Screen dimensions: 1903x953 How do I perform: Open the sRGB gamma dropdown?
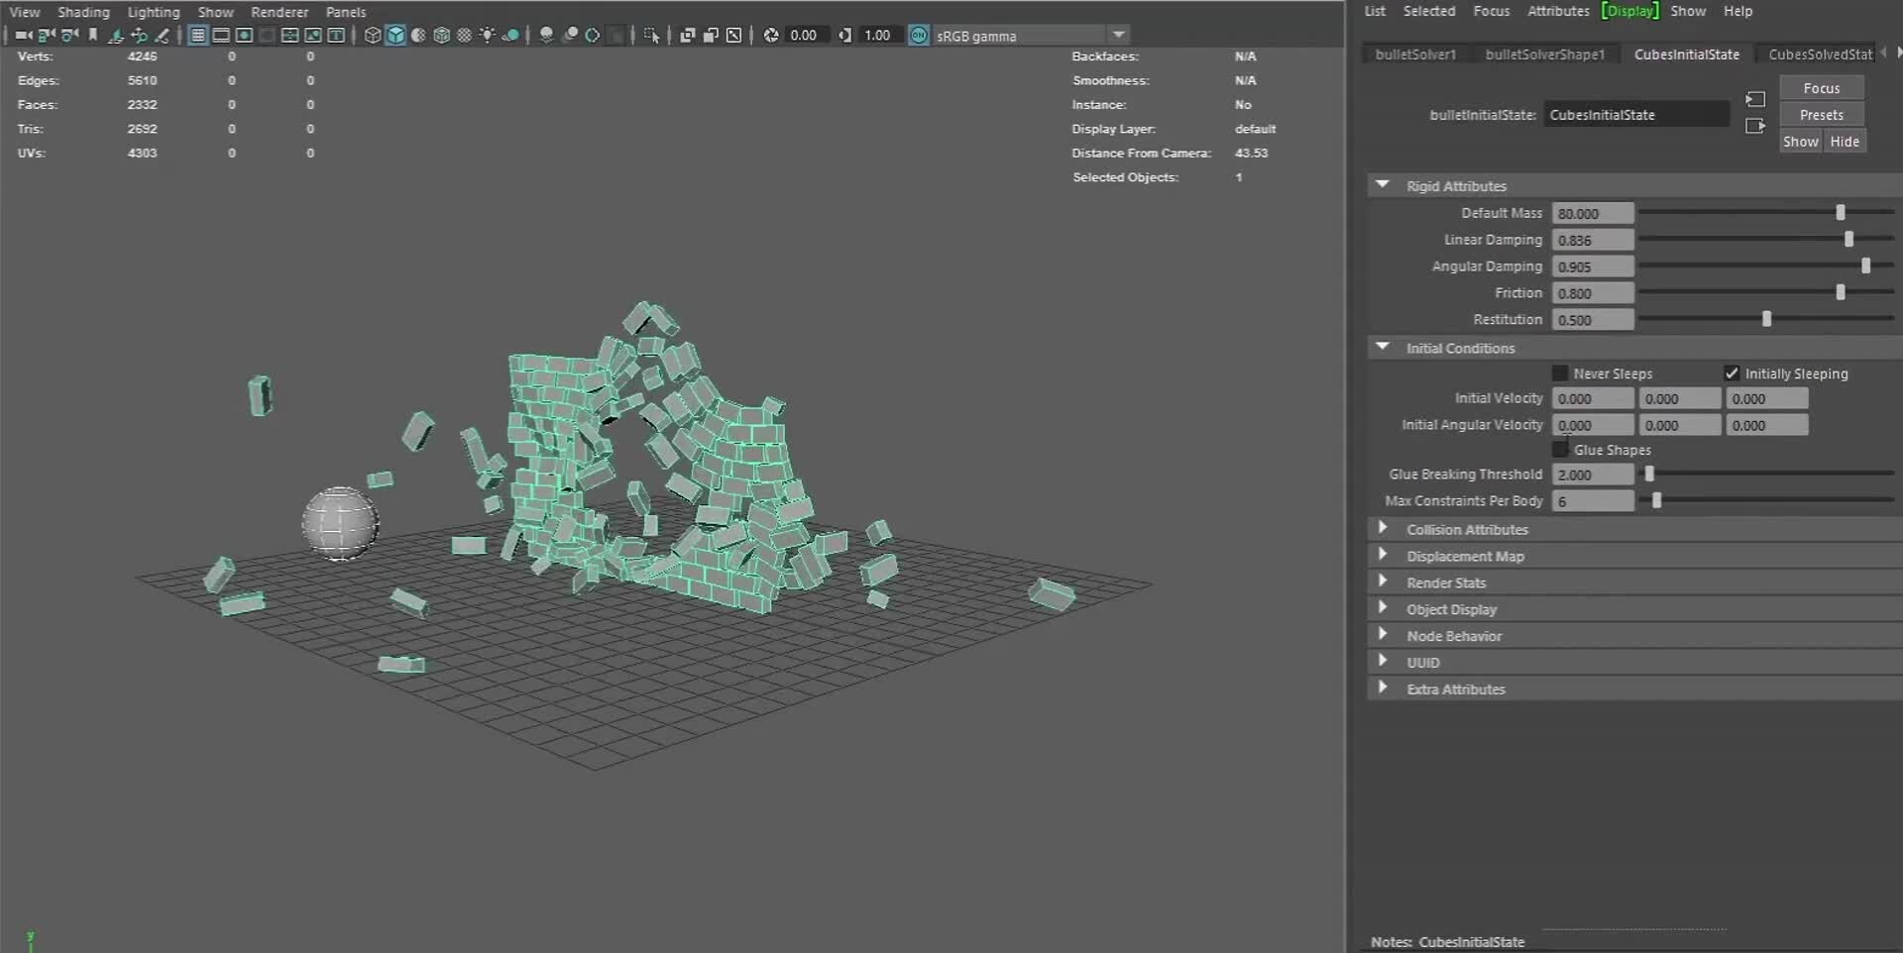tap(1119, 36)
